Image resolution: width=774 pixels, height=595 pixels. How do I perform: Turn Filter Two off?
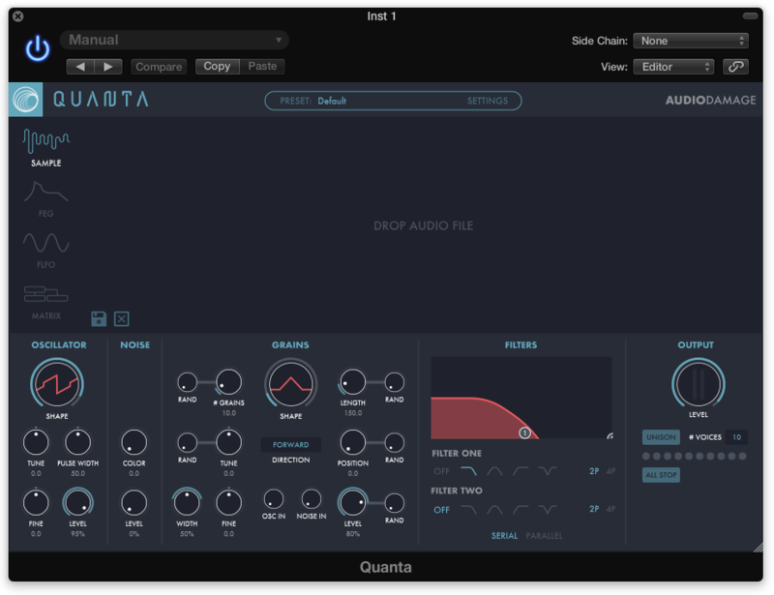click(x=441, y=510)
